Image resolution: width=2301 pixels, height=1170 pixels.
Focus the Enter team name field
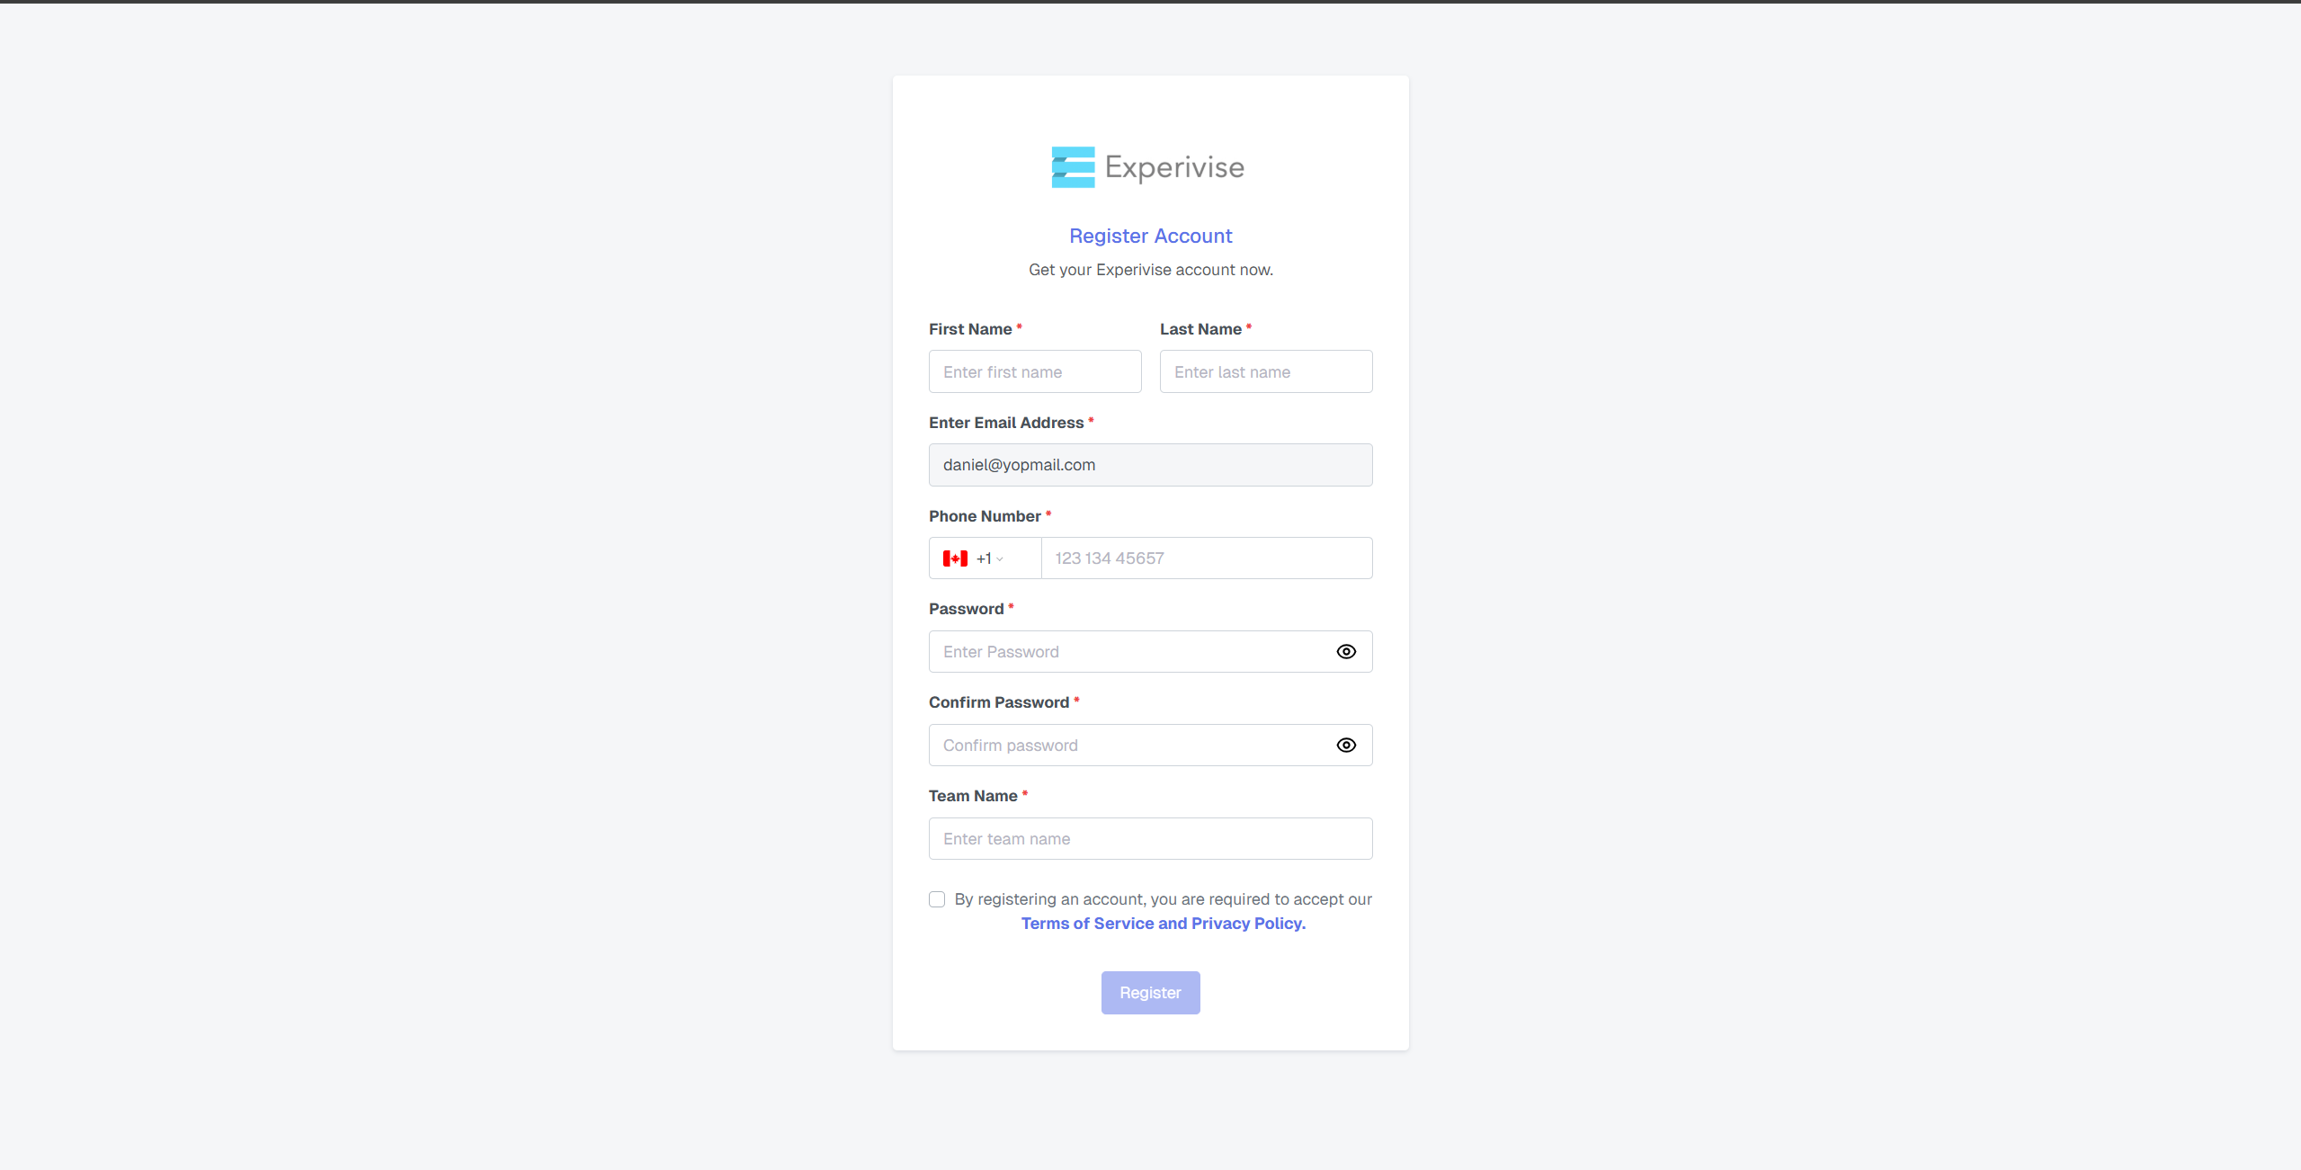[x=1150, y=839]
